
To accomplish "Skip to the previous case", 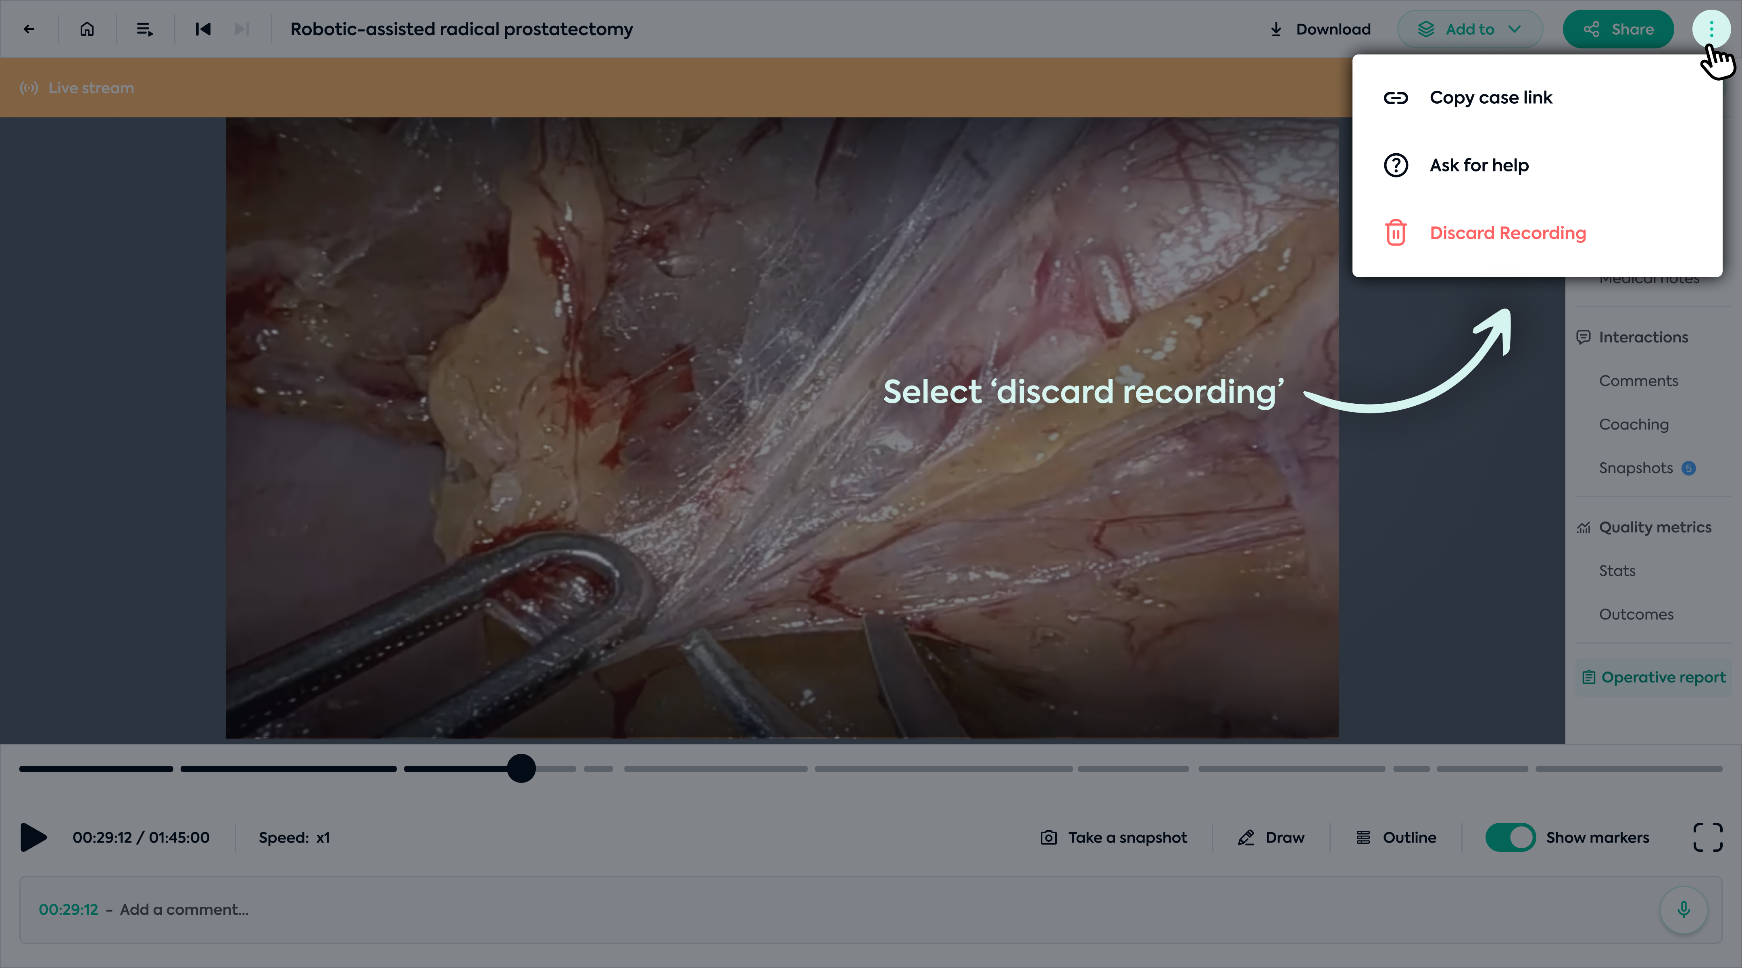I will (x=203, y=29).
